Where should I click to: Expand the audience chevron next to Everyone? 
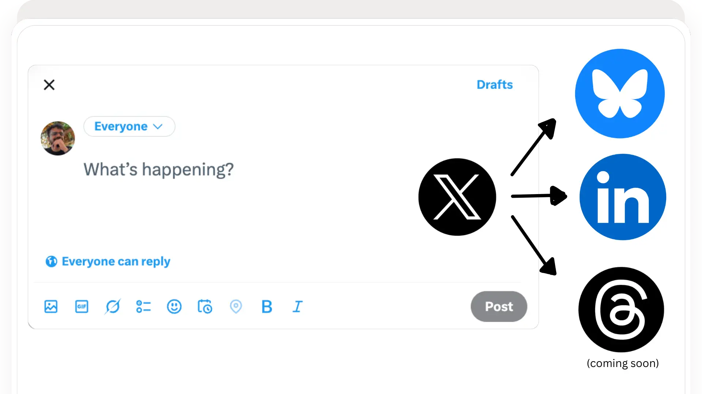pyautogui.click(x=158, y=127)
